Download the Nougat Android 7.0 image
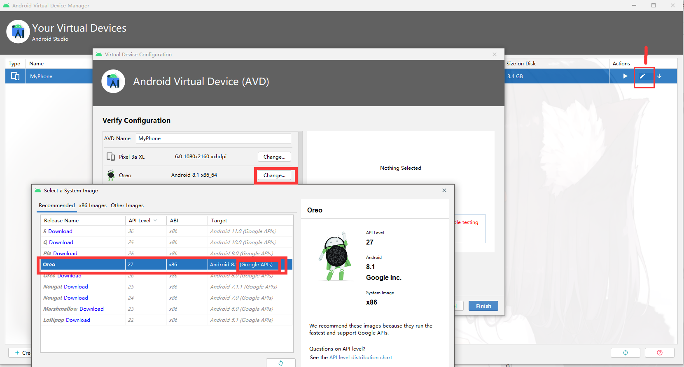Image resolution: width=684 pixels, height=367 pixels. (x=76, y=298)
